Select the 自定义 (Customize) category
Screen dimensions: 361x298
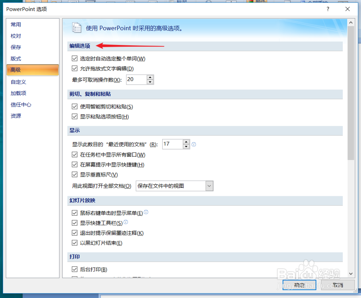point(32,82)
